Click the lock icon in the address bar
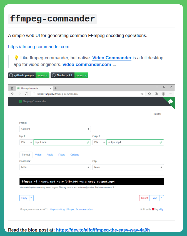 click(34, 94)
